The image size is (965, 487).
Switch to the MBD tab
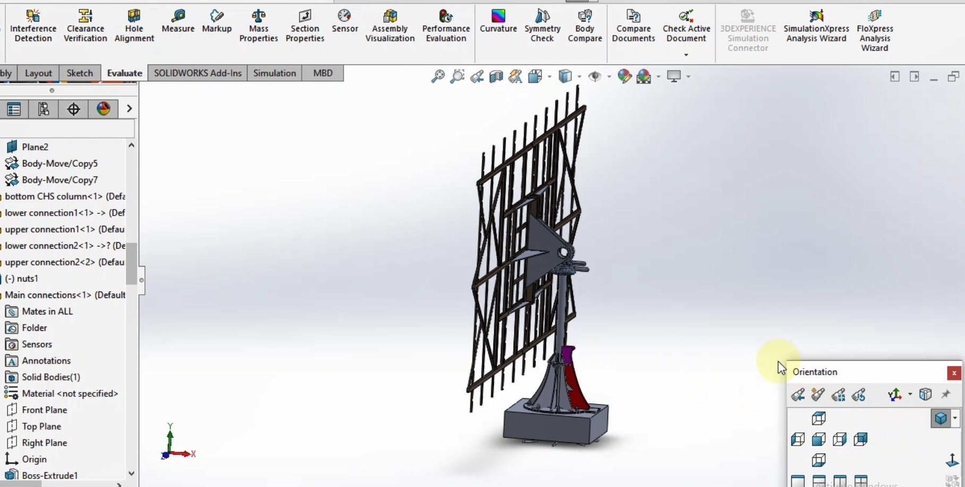(x=323, y=73)
